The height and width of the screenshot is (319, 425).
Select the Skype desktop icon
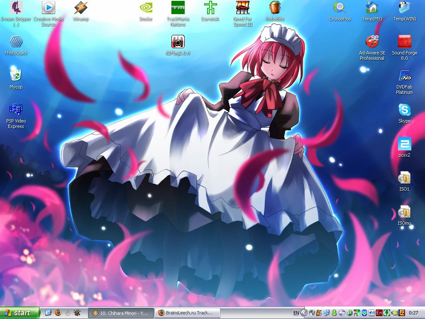404,113
